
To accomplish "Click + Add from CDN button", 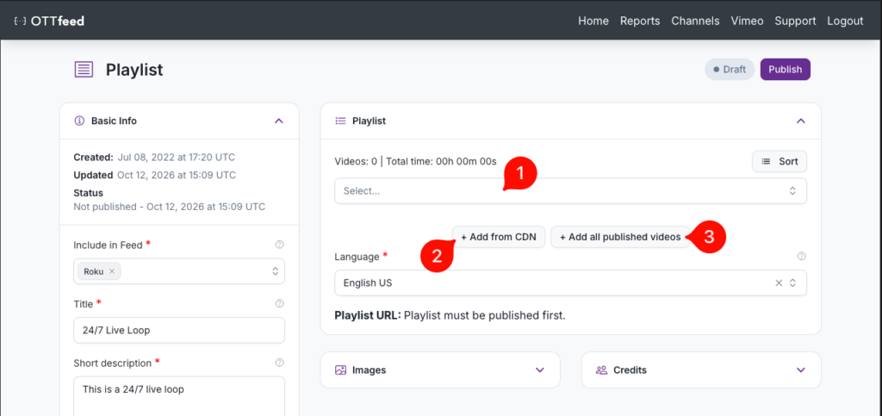I will click(x=499, y=237).
